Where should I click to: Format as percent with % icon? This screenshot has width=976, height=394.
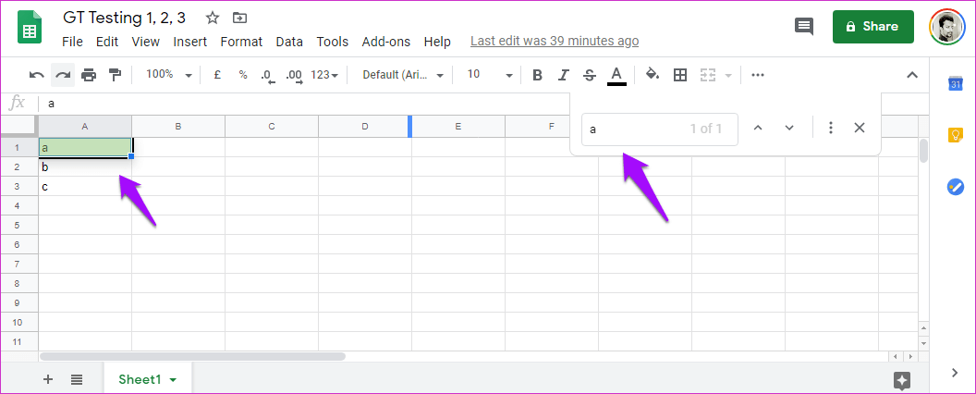click(x=243, y=75)
